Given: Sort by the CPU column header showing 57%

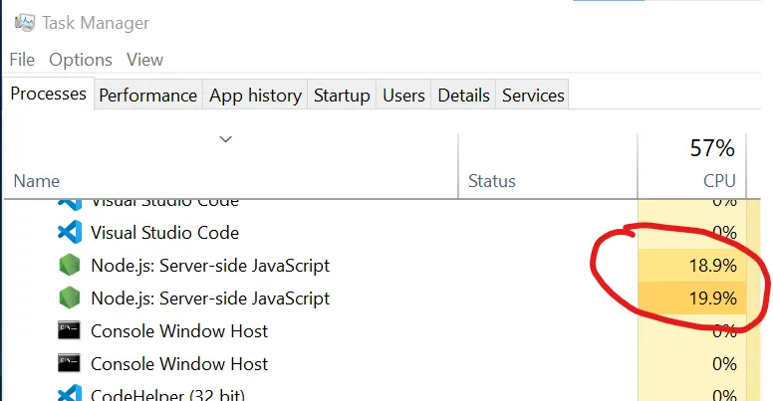Looking at the screenshot, I should coord(691,165).
